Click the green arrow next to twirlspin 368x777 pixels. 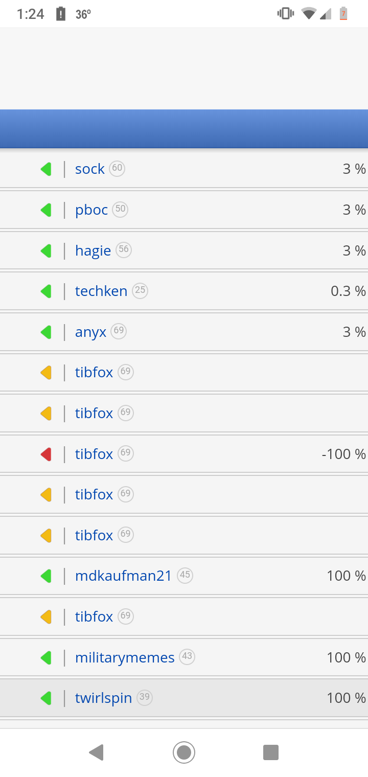click(x=46, y=698)
